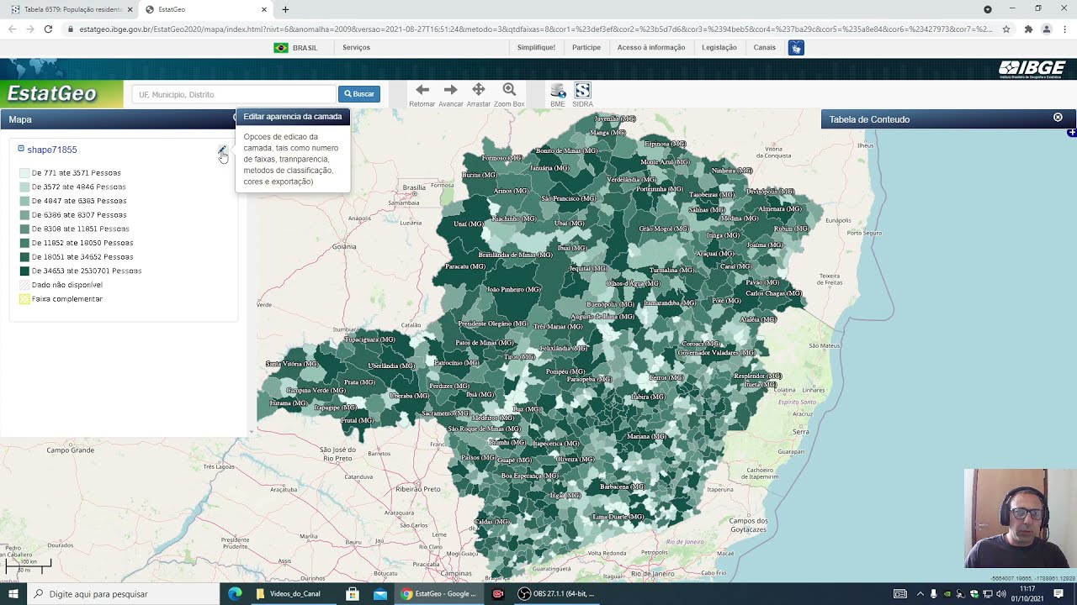Image resolution: width=1077 pixels, height=605 pixels.
Task: Click the Dado não disponível hatched swatch
Action: pos(24,285)
